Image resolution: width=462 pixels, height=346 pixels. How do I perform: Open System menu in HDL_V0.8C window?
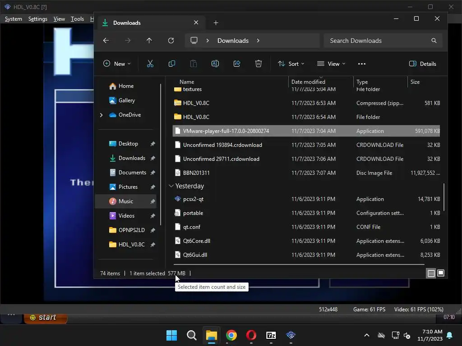pos(13,19)
